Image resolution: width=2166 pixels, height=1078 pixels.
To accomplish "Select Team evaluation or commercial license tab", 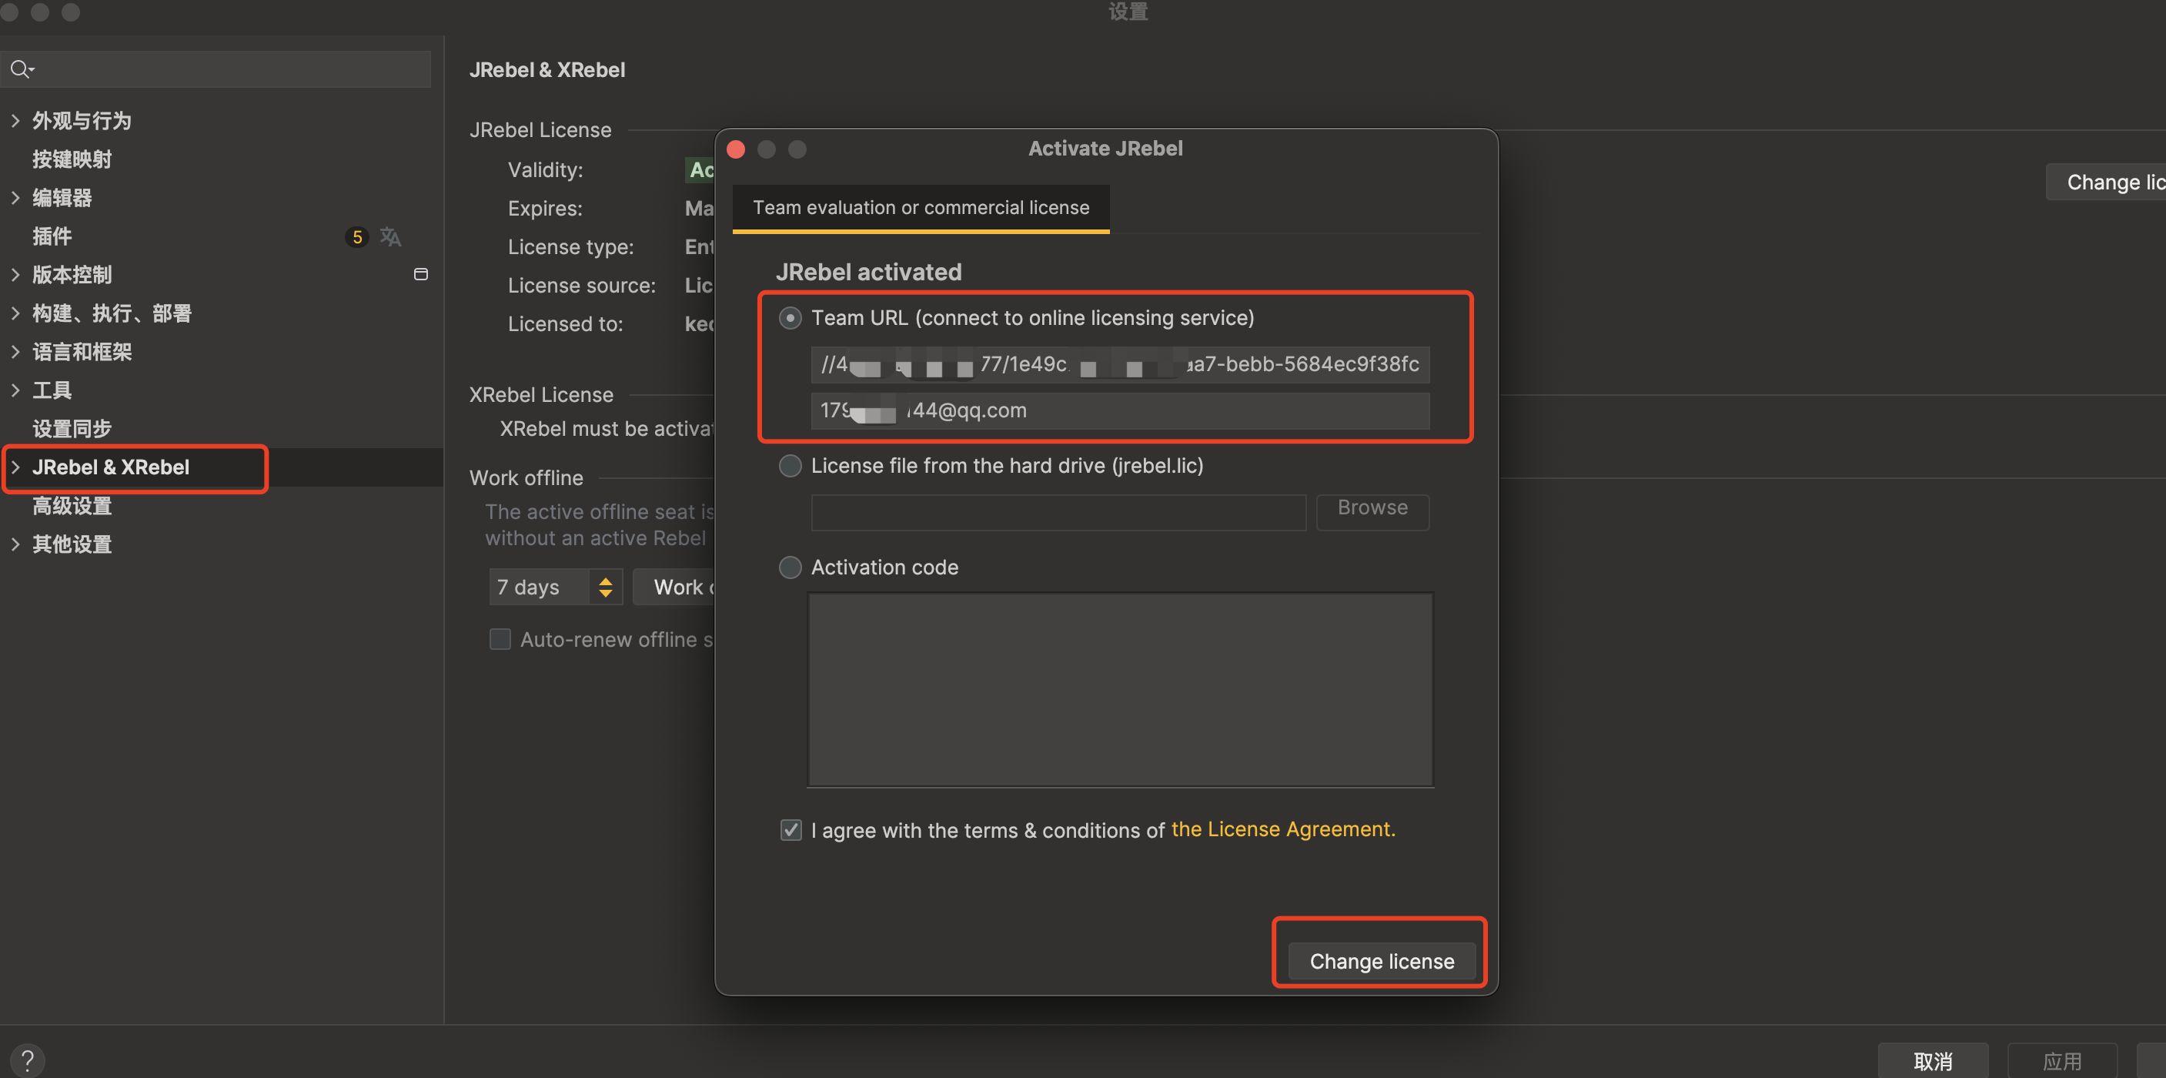I will click(920, 208).
